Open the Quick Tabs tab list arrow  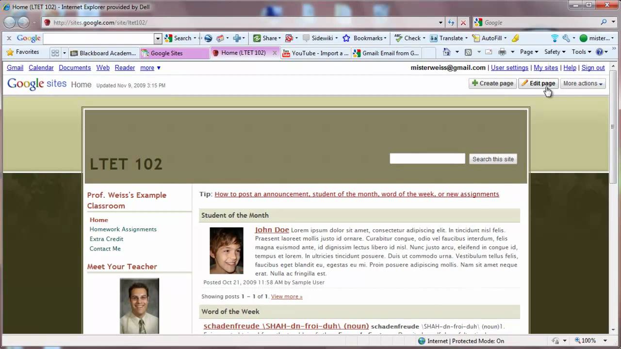[64, 53]
